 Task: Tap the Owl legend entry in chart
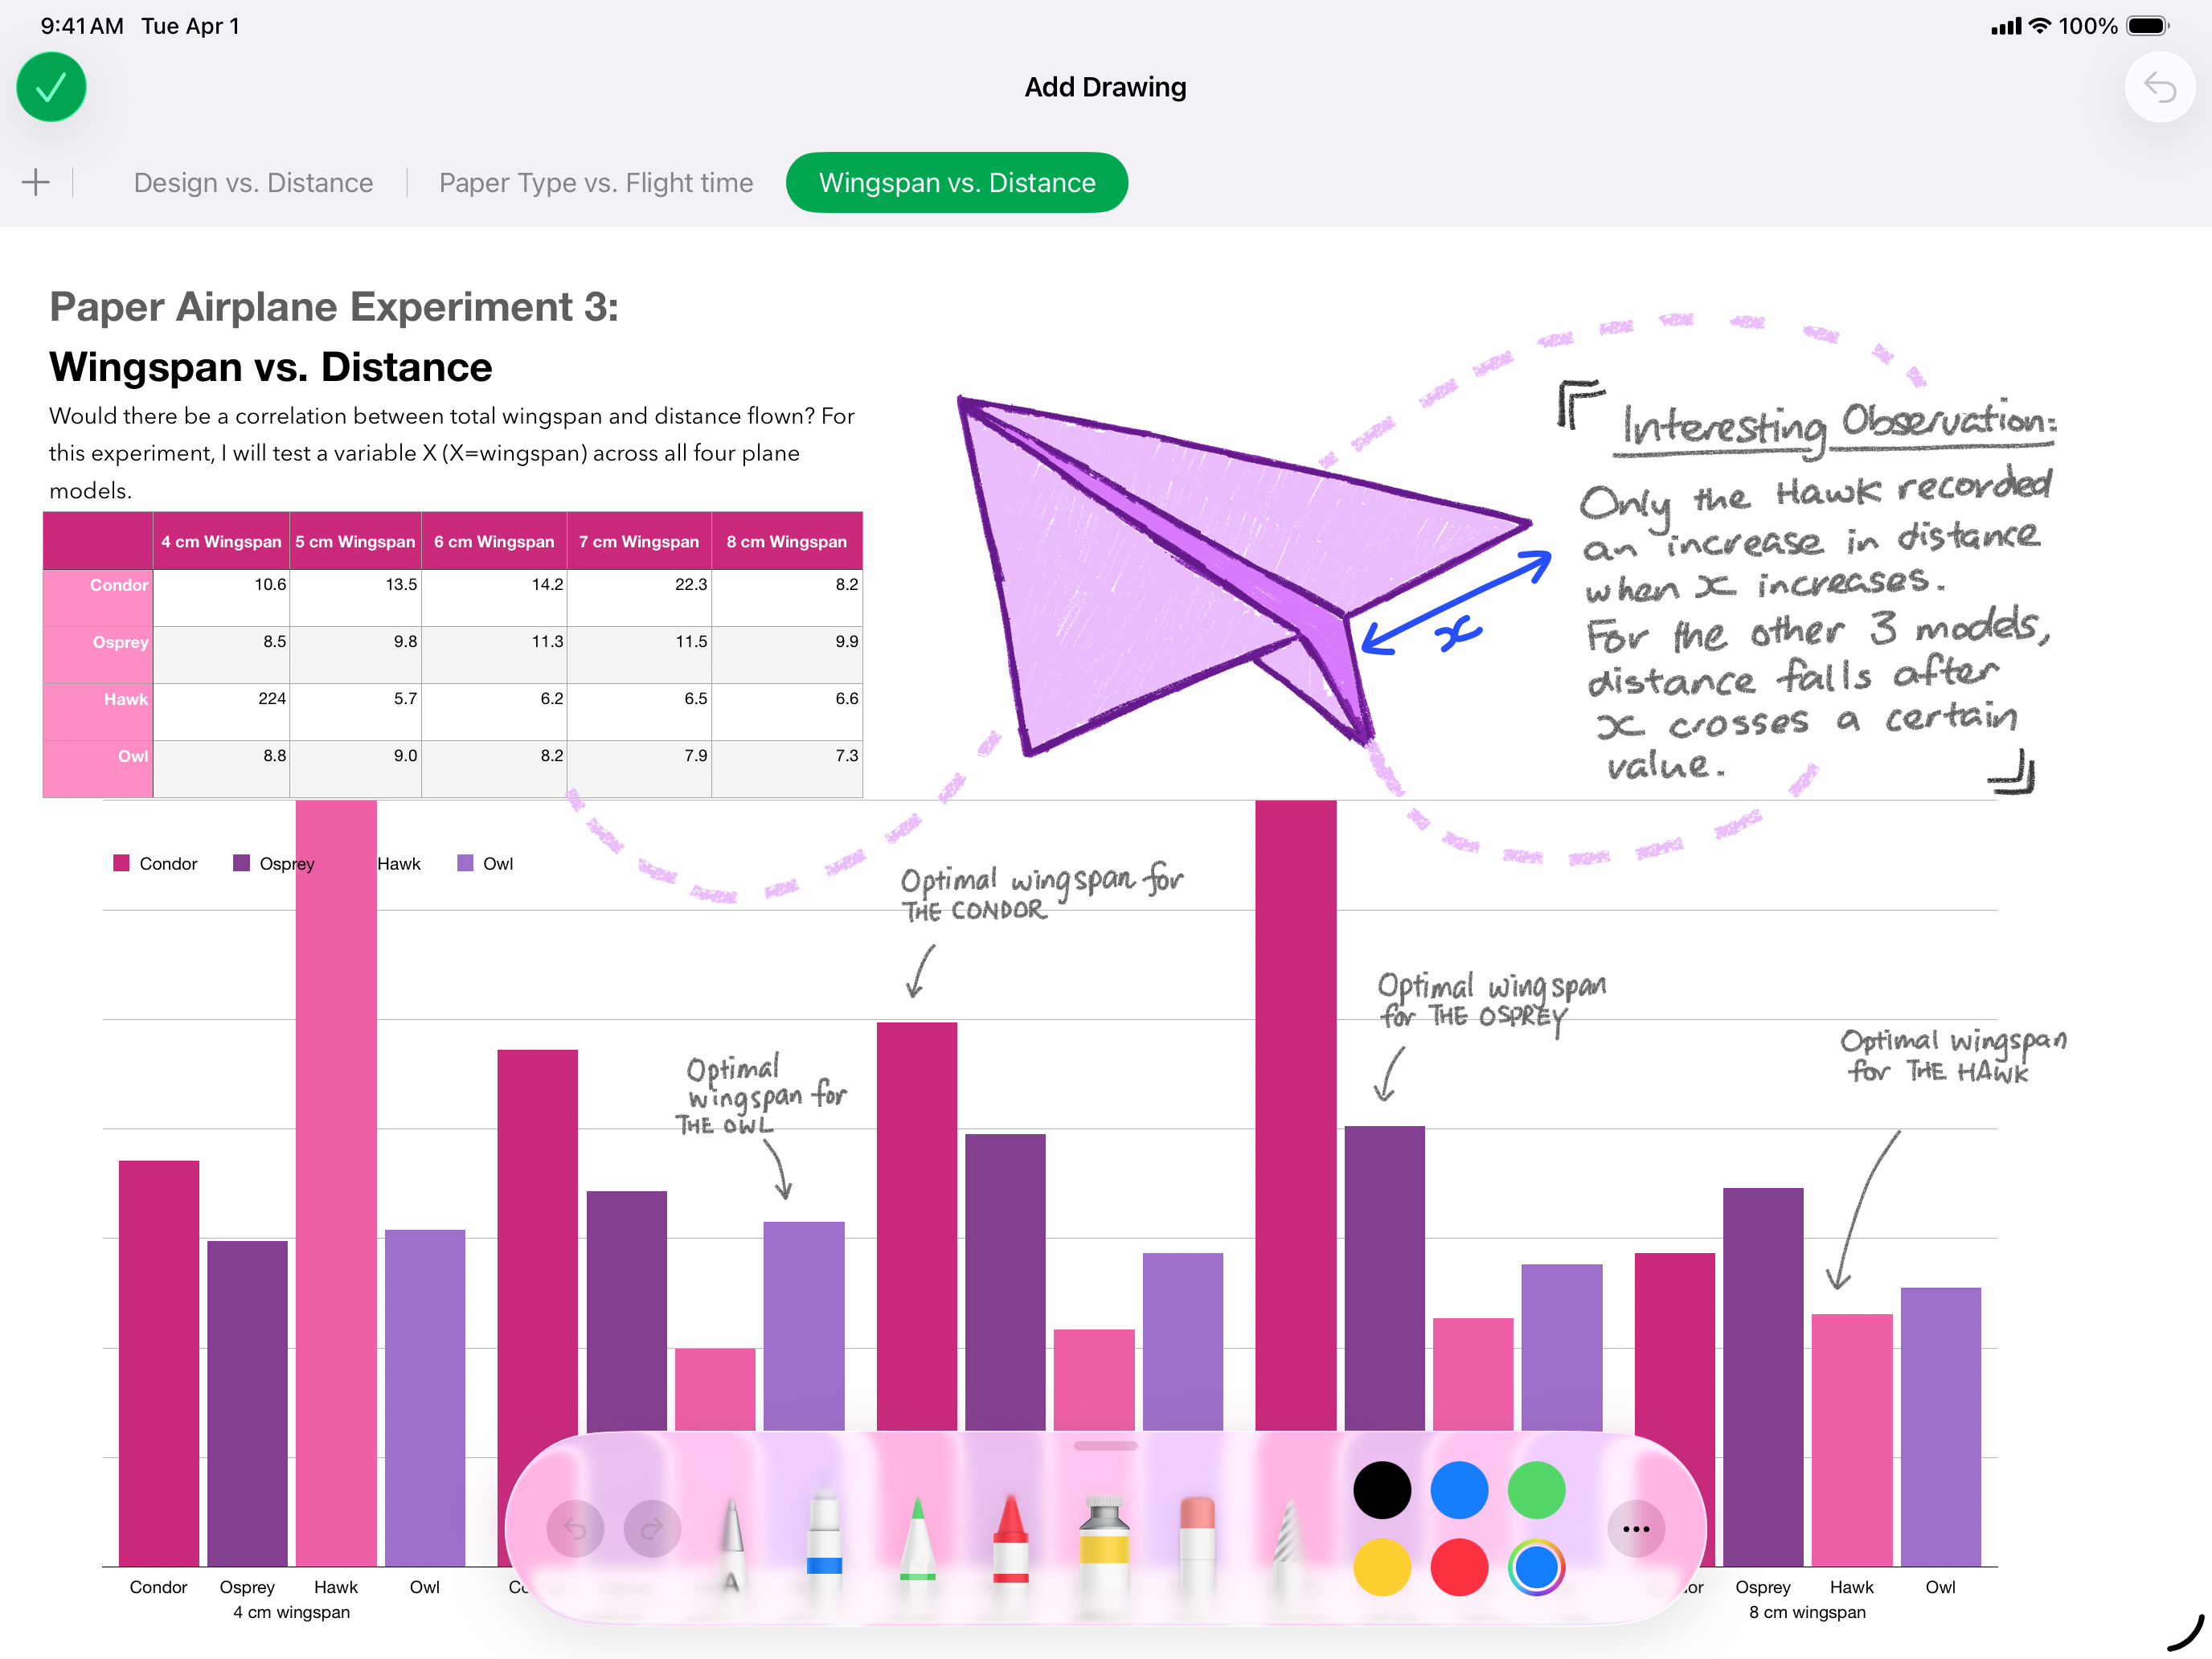tap(485, 863)
